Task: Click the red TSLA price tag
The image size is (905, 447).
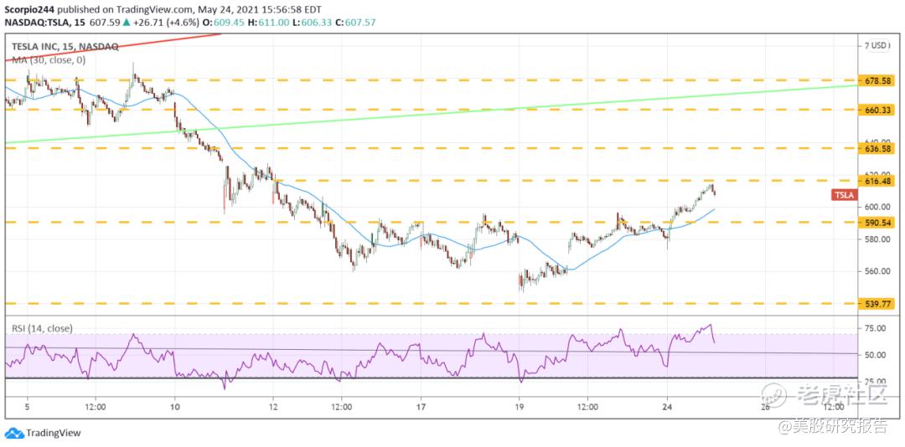Action: coord(845,195)
